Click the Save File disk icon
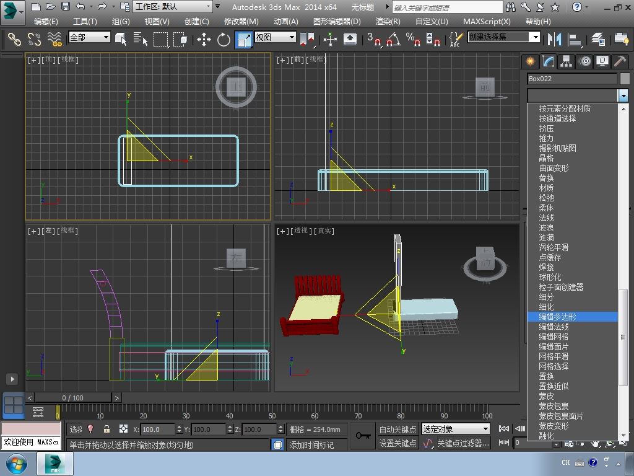 click(66, 7)
